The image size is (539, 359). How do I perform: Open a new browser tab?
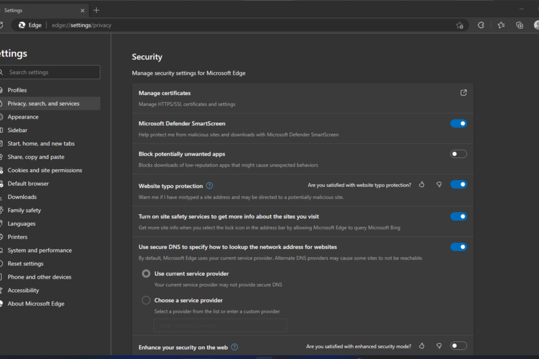coord(96,10)
